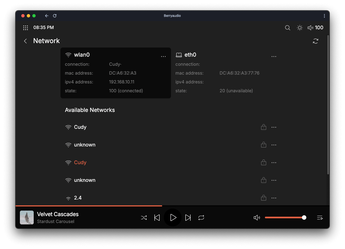
Task: Skip to the next track
Action: [188, 218]
